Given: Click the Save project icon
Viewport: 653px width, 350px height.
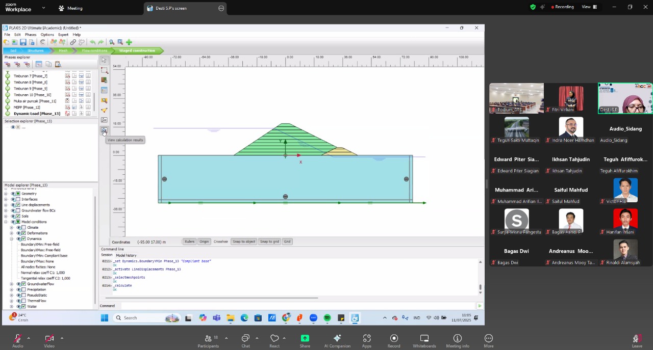Looking at the screenshot, I should pyautogui.click(x=23, y=42).
